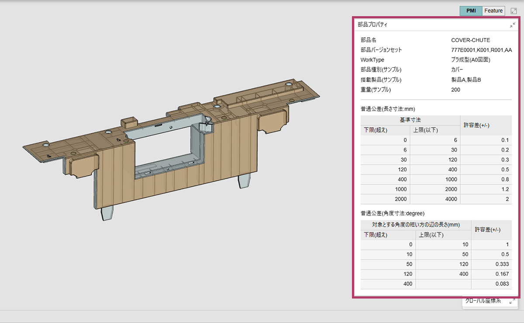Viewport: 524px width, 323px height.
Task: Expand the グローバル座標系 panel
Action: click(512, 302)
